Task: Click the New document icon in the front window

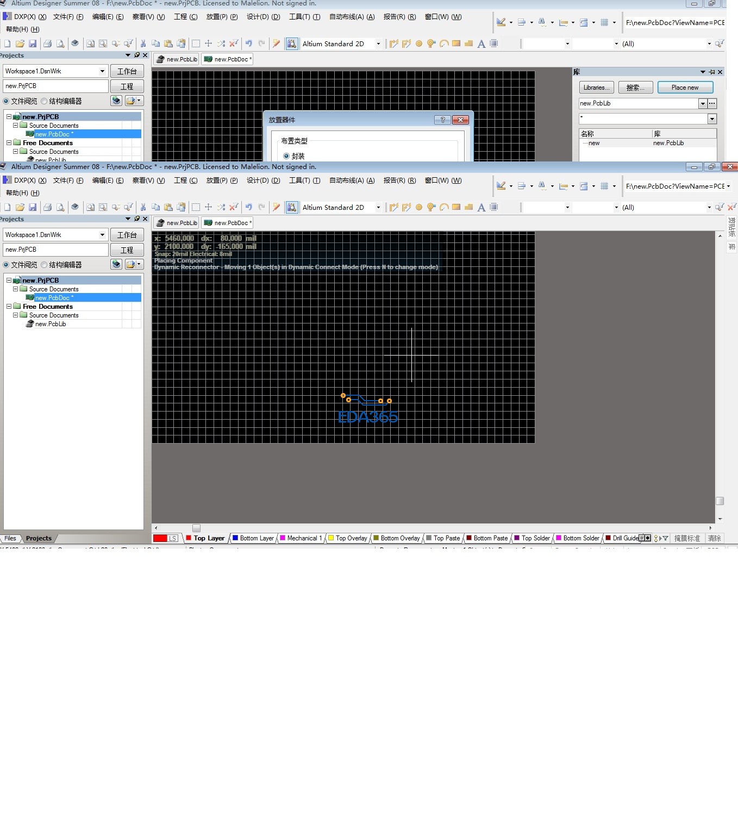Action: pyautogui.click(x=7, y=207)
